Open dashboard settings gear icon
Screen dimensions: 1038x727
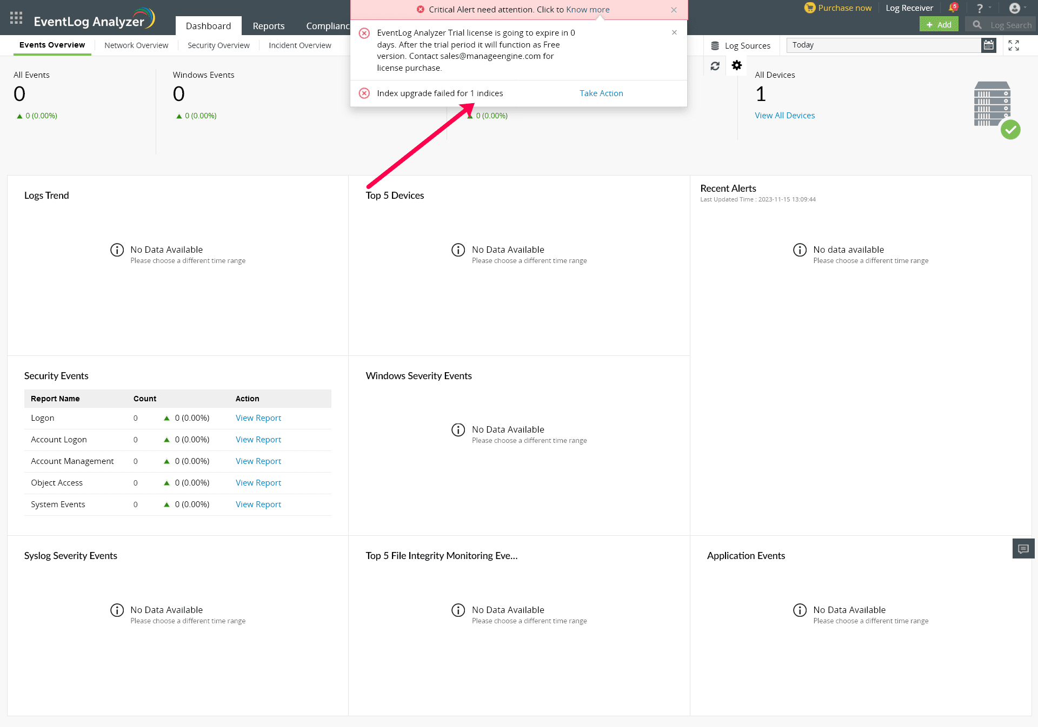736,65
